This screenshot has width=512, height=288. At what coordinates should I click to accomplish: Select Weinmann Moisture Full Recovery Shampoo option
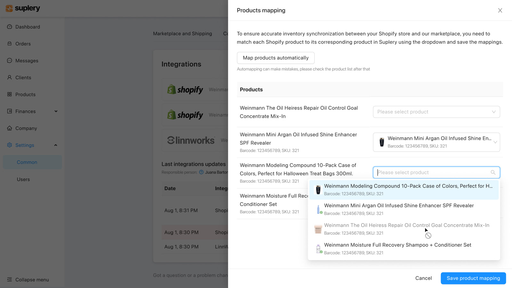click(398, 248)
